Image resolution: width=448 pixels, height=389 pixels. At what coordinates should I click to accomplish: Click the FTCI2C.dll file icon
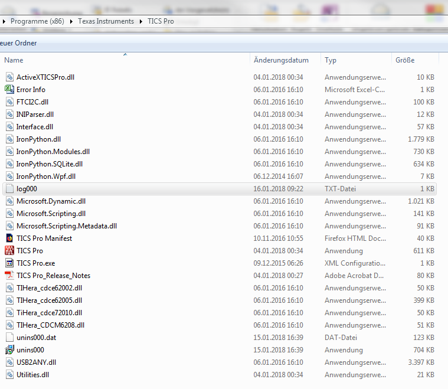pyautogui.click(x=9, y=102)
